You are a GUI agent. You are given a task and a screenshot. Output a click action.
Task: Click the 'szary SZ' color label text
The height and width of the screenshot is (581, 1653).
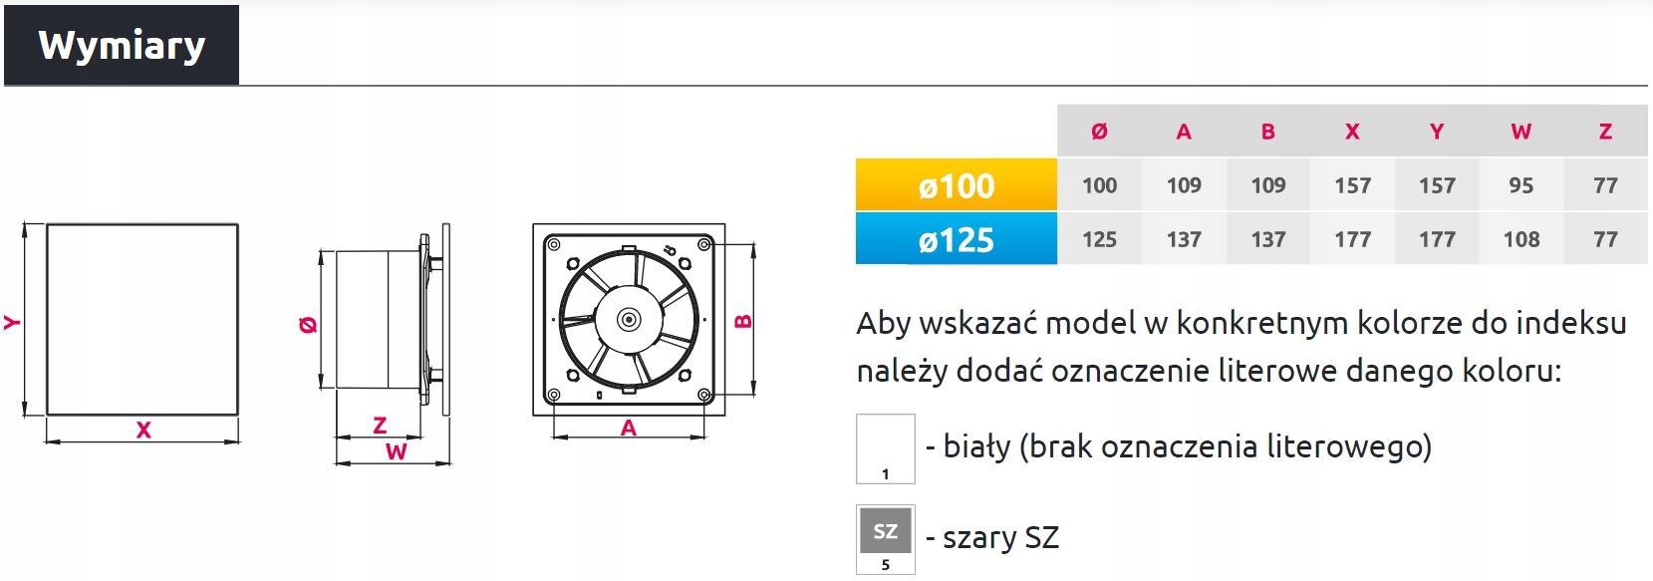point(999,538)
